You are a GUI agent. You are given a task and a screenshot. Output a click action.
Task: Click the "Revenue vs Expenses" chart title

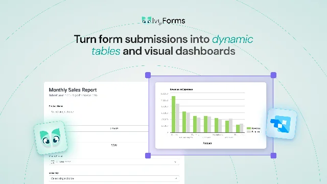pyautogui.click(x=181, y=89)
